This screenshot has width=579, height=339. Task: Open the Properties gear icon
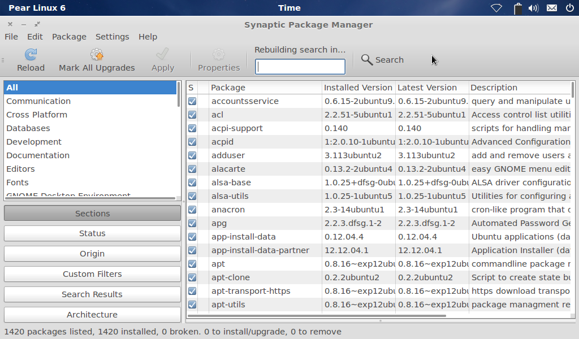(x=219, y=55)
